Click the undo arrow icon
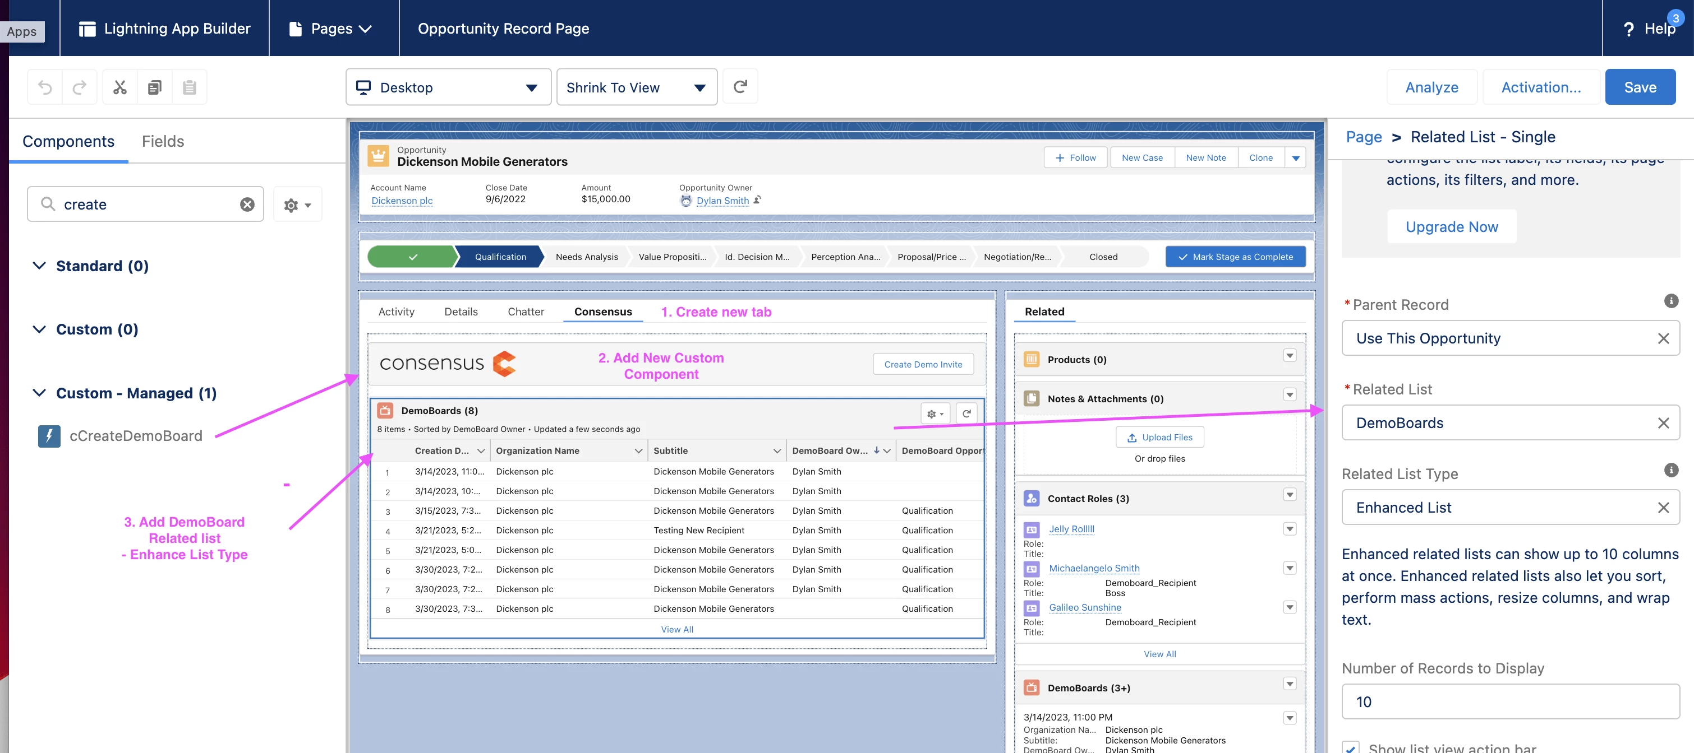The width and height of the screenshot is (1694, 753). coord(45,87)
